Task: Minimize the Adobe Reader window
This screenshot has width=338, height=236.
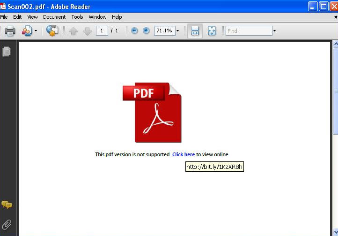Action: click(x=313, y=6)
